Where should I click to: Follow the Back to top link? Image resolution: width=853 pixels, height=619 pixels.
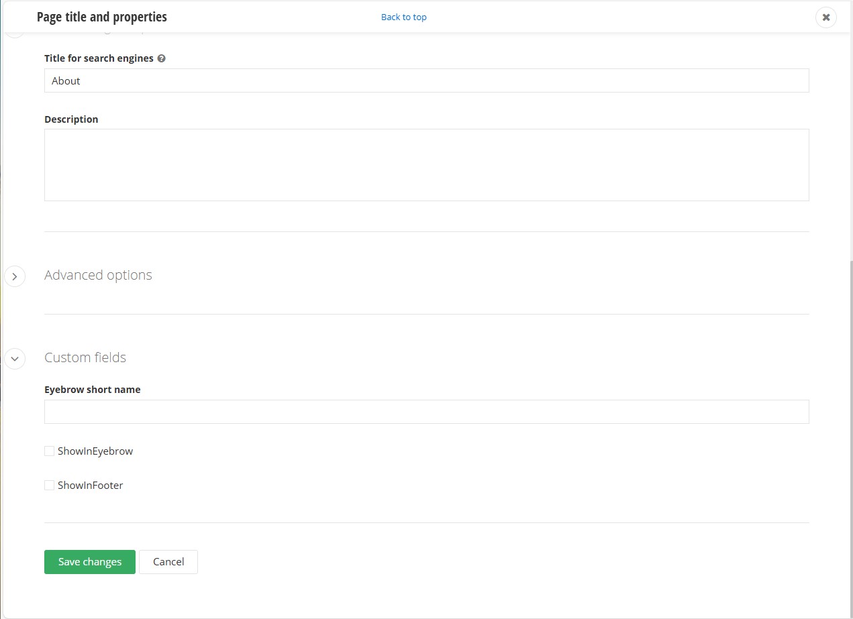point(403,17)
